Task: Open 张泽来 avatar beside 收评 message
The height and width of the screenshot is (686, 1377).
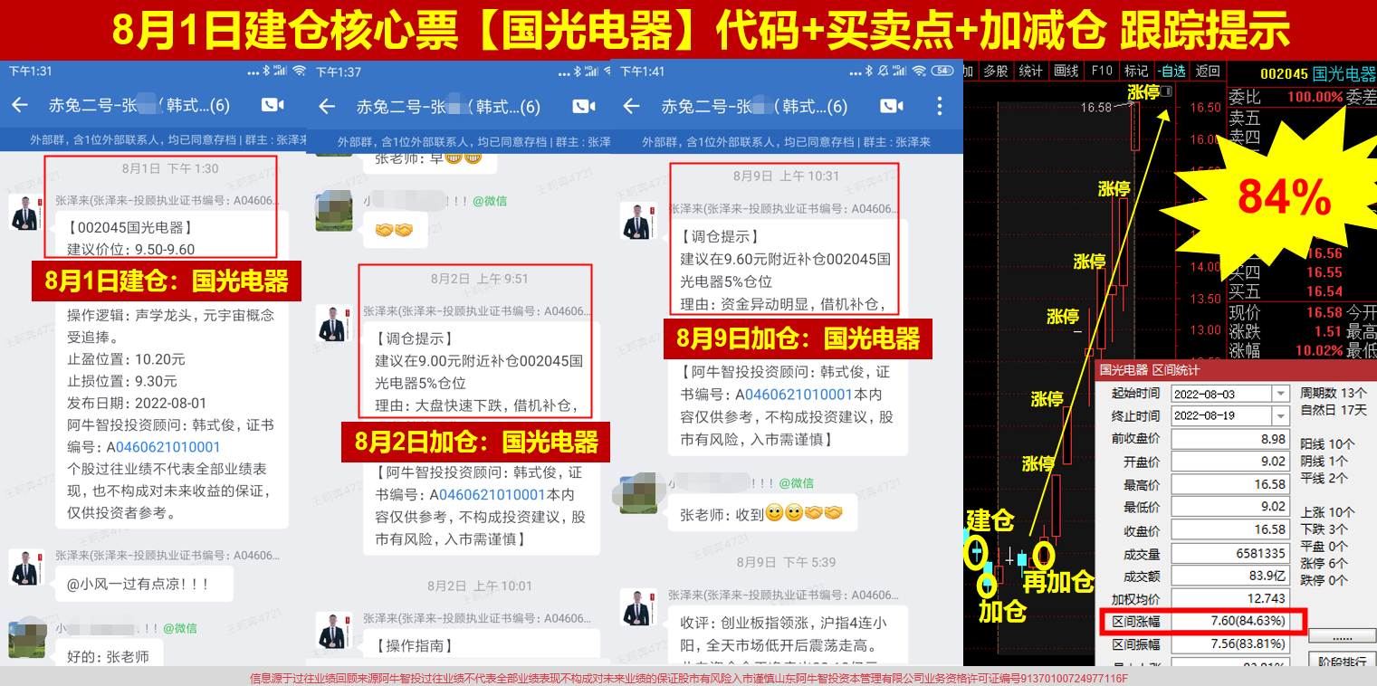Action: click(x=638, y=605)
